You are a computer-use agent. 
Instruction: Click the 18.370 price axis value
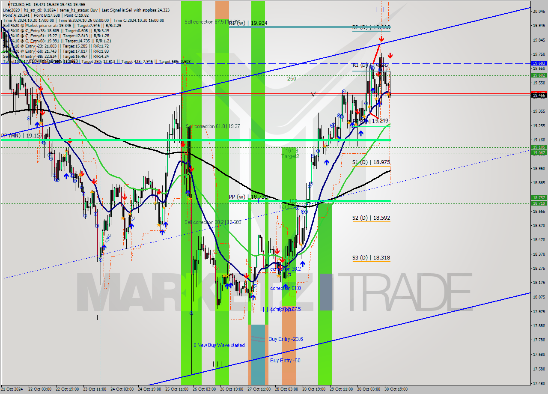point(539,254)
